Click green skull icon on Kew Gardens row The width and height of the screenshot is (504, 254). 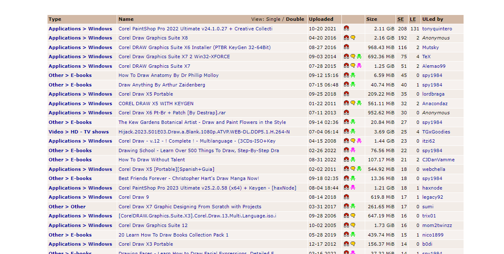pos(353,122)
